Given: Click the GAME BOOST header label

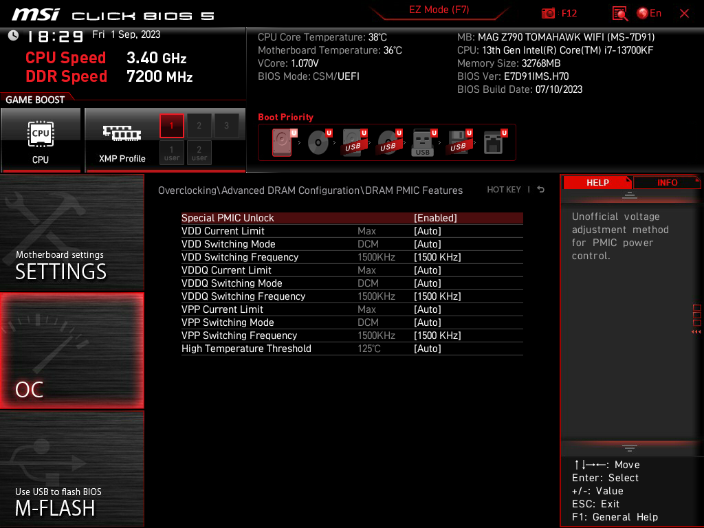Looking at the screenshot, I should 35,100.
